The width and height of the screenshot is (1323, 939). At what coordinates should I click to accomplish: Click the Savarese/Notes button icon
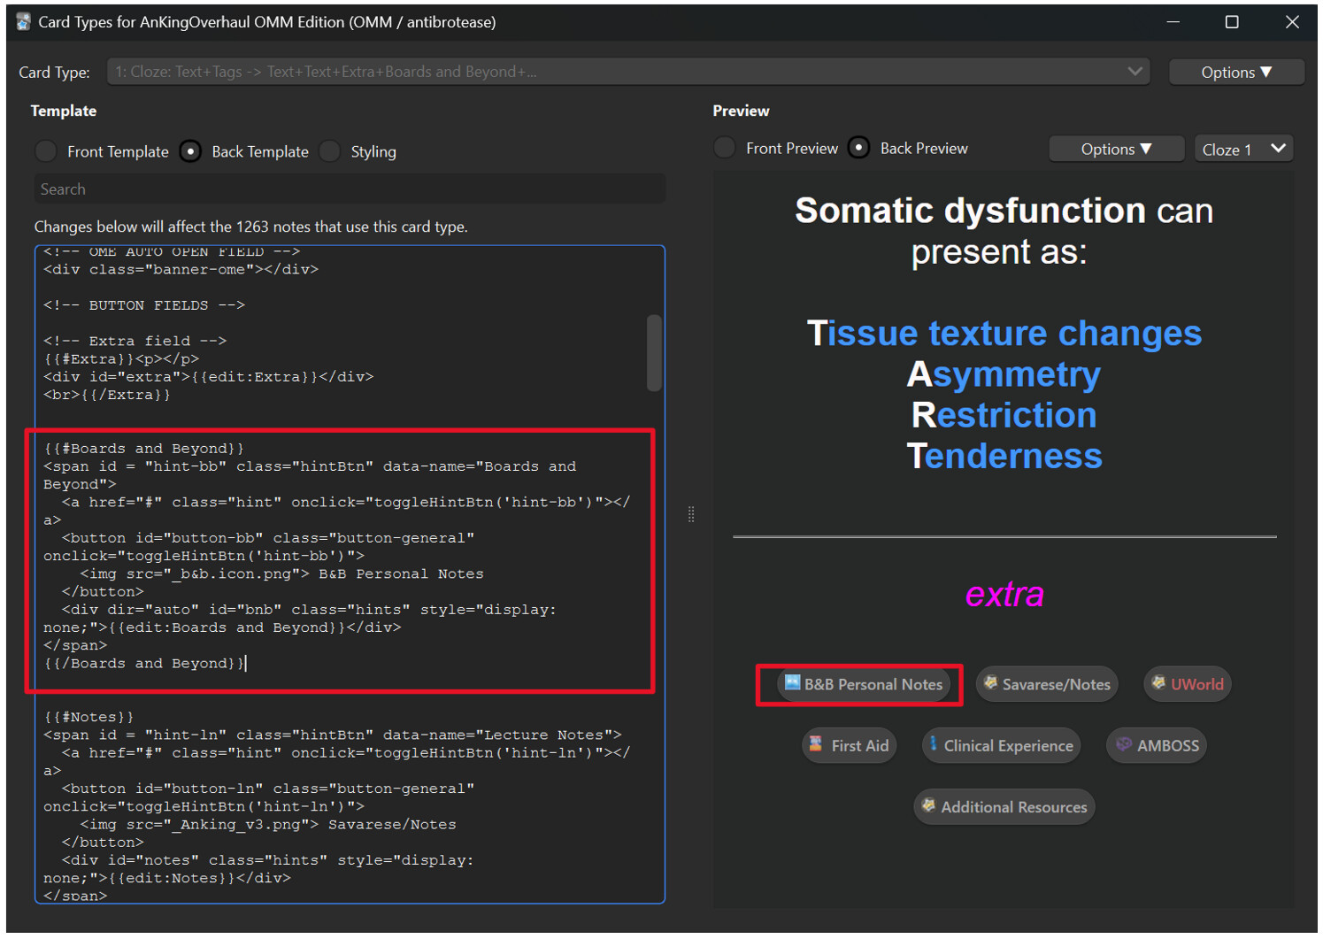tap(991, 682)
